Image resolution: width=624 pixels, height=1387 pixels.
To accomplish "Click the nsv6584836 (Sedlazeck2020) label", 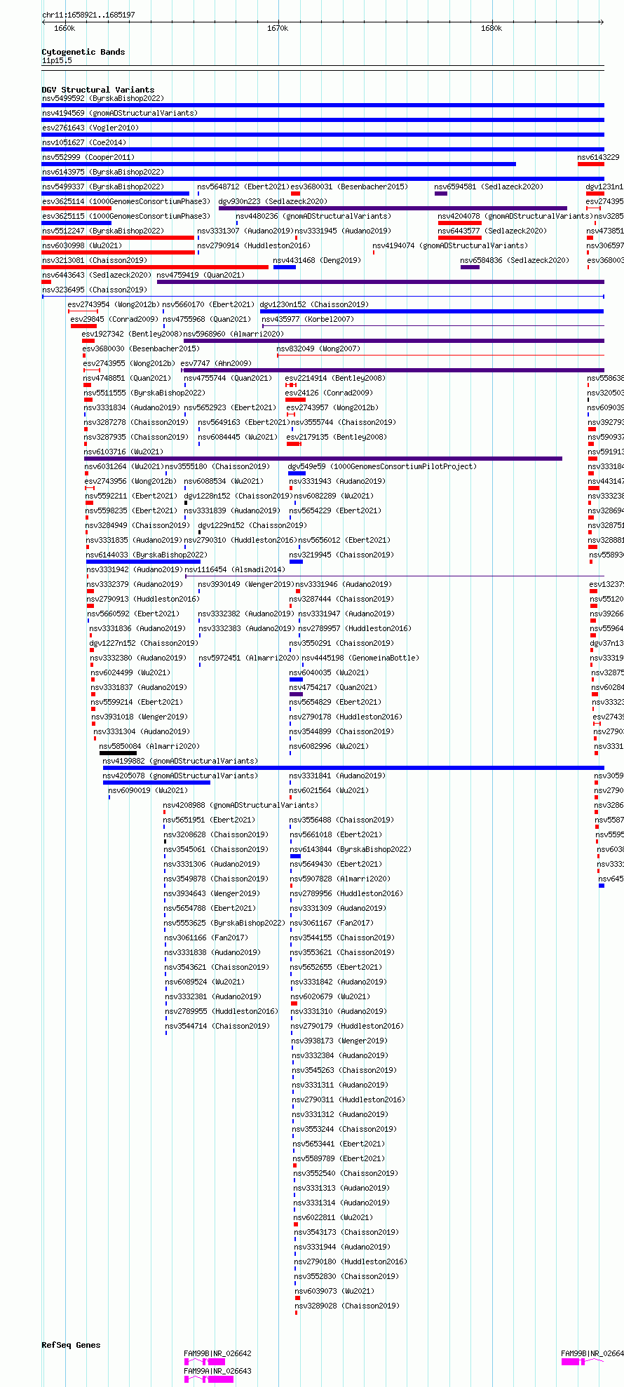I will click(515, 260).
